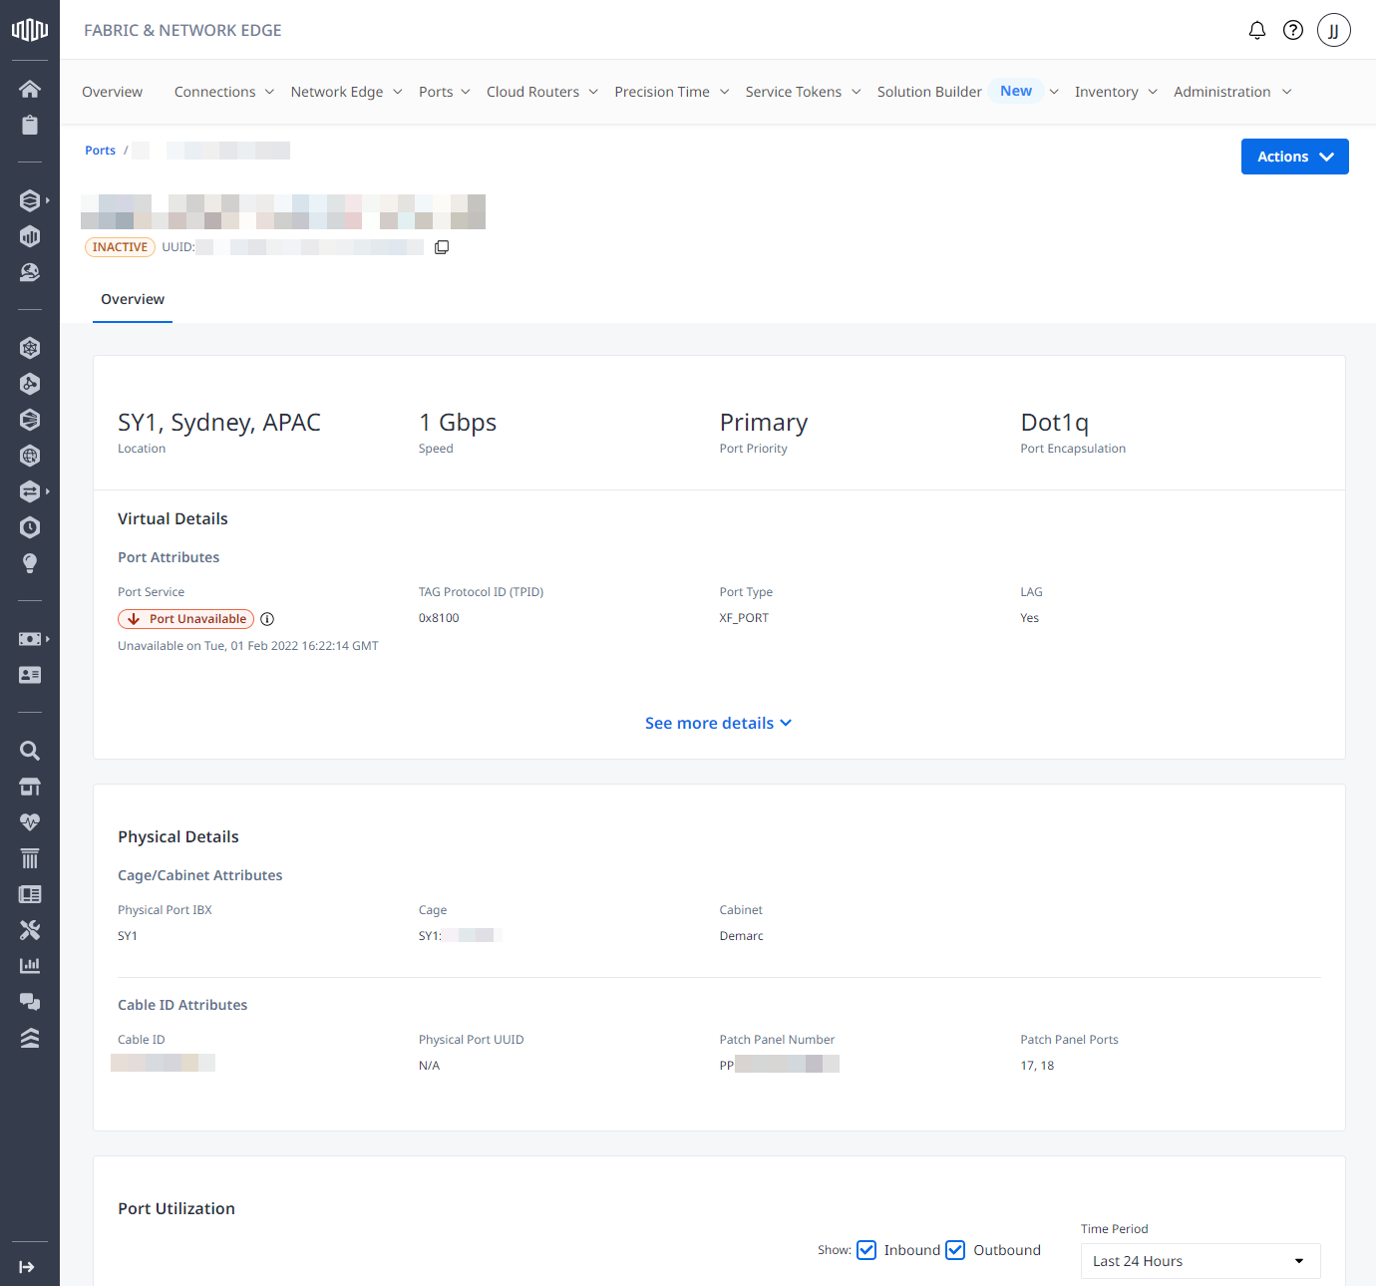
Task: Toggle the Inbound checkbox
Action: coord(866,1250)
